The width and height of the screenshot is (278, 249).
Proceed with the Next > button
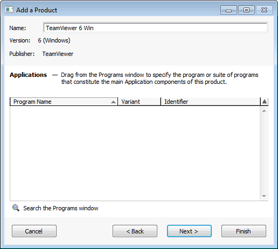[x=189, y=231]
